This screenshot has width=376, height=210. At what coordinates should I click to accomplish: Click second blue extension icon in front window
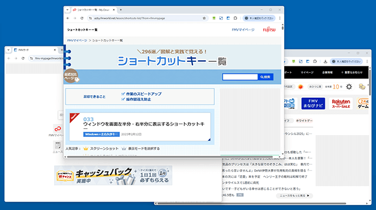(221, 18)
